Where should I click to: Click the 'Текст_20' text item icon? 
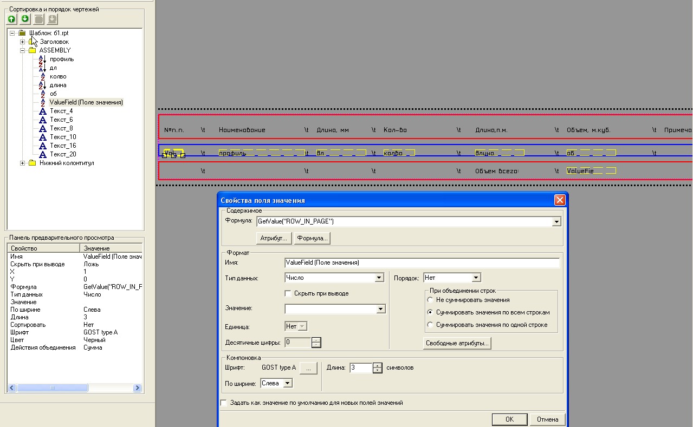[x=43, y=154]
